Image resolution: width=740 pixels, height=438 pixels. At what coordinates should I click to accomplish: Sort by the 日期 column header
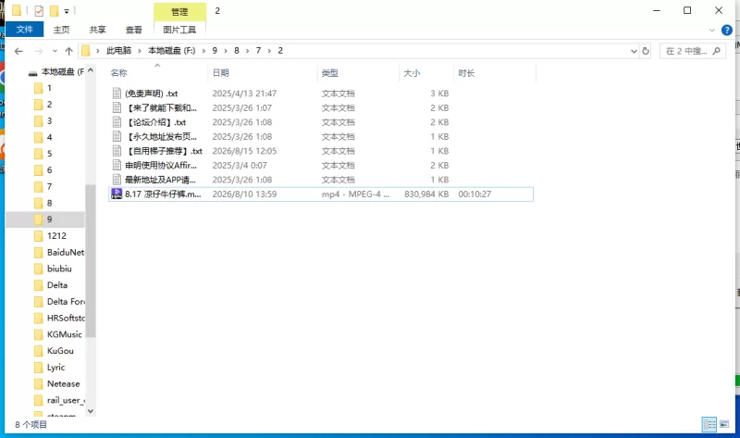tap(220, 73)
